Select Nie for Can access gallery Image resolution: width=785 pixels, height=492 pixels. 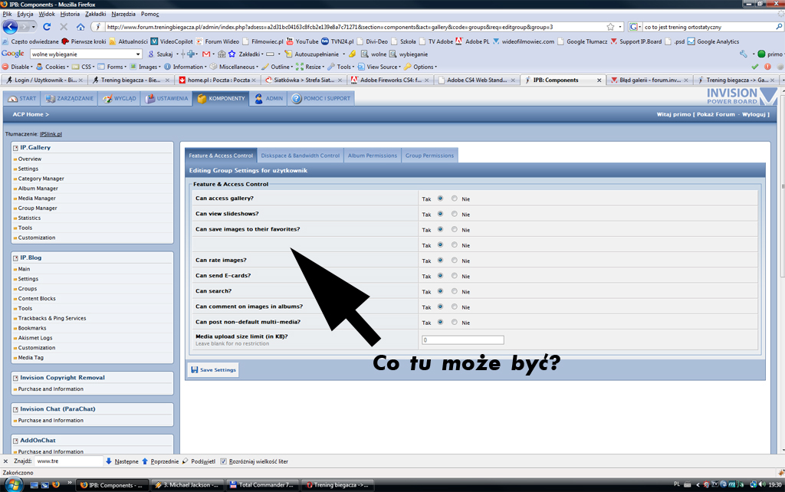coord(455,198)
